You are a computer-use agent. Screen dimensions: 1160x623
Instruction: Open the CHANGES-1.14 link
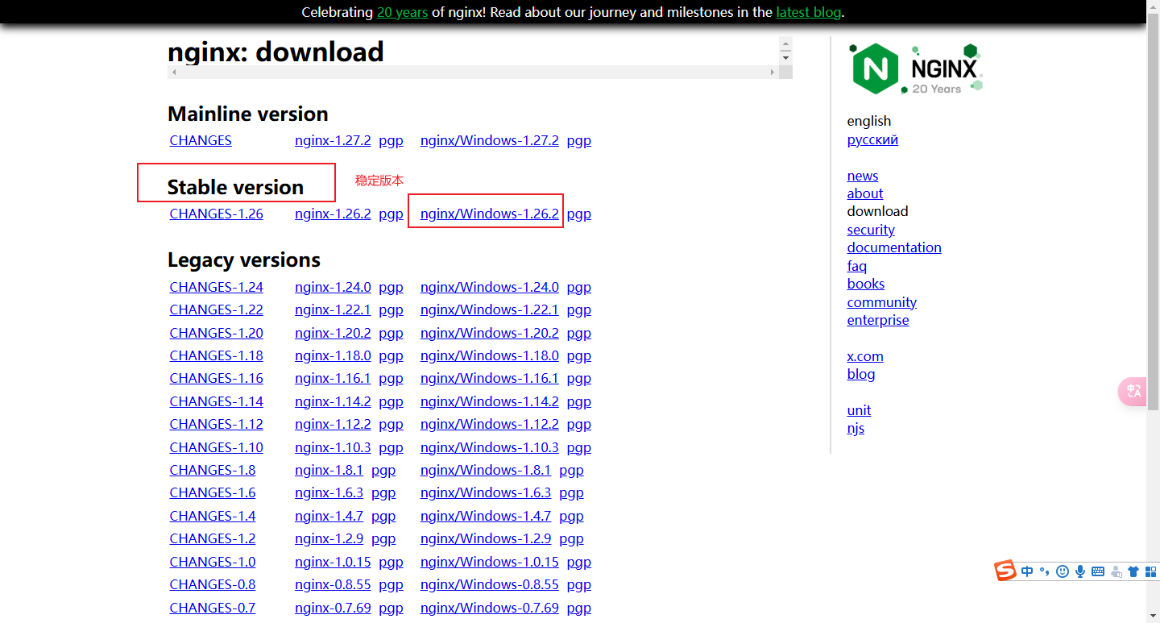[x=216, y=401]
